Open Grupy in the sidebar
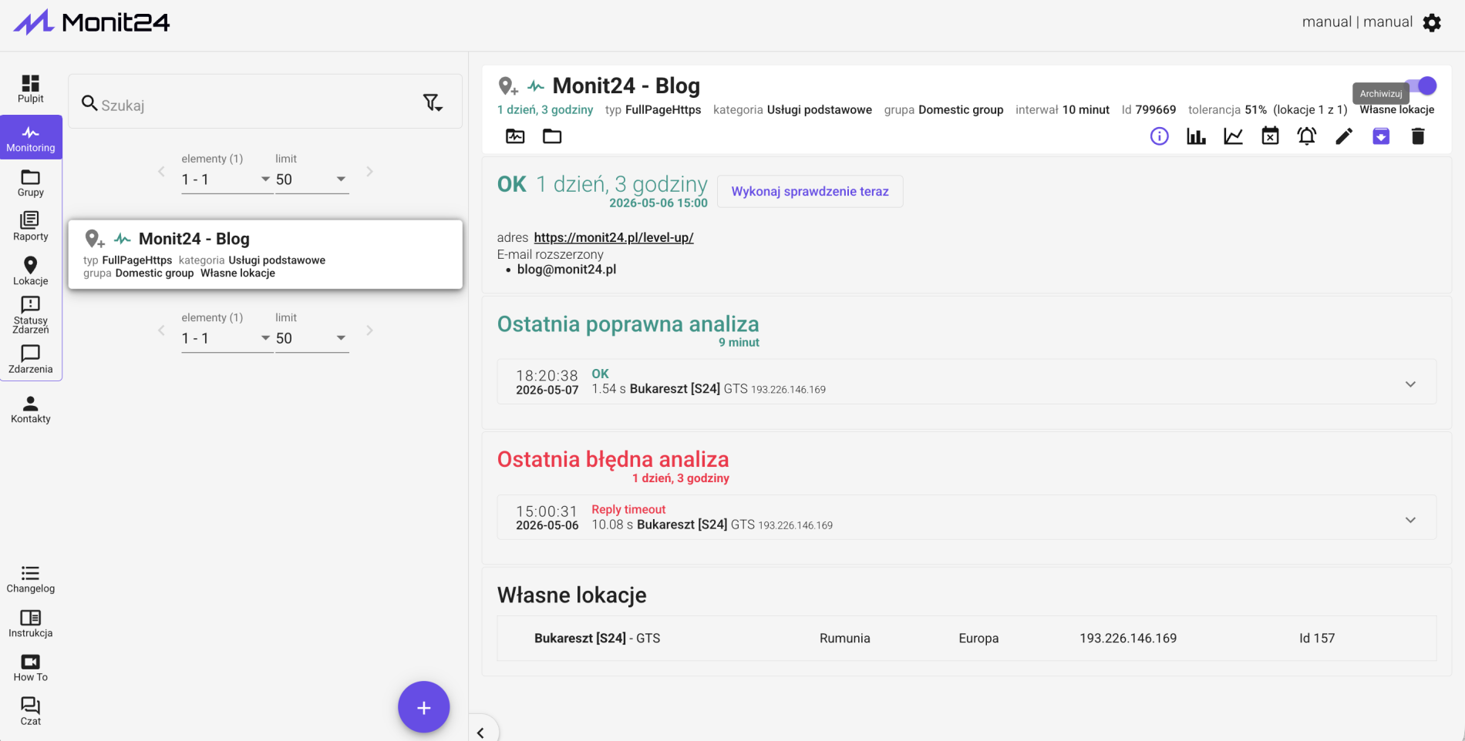 pos(31,183)
